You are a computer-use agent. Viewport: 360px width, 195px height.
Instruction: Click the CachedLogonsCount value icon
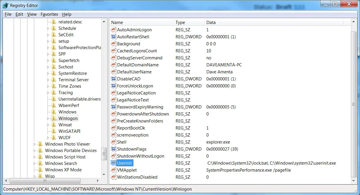pos(114,51)
